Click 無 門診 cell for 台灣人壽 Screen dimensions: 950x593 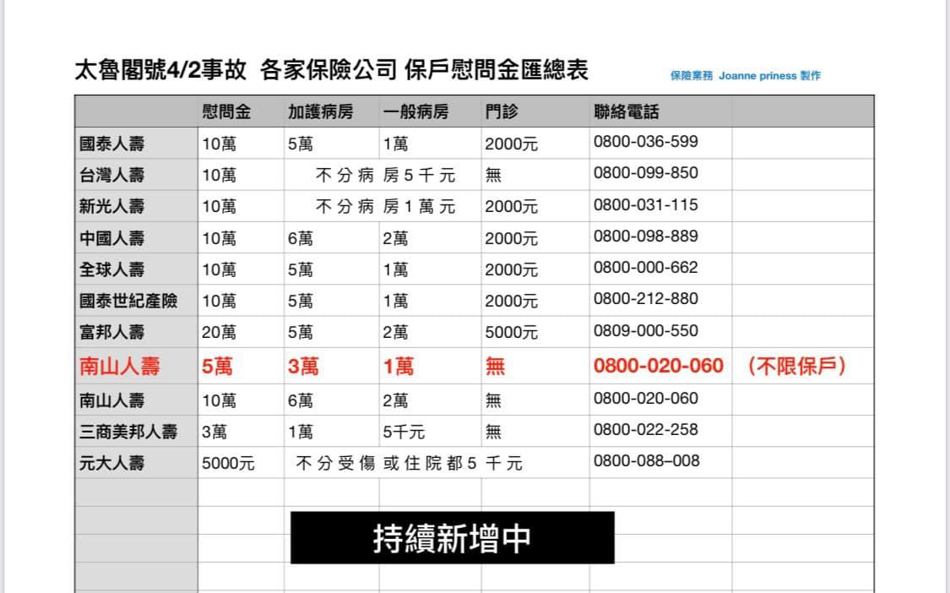click(x=493, y=175)
